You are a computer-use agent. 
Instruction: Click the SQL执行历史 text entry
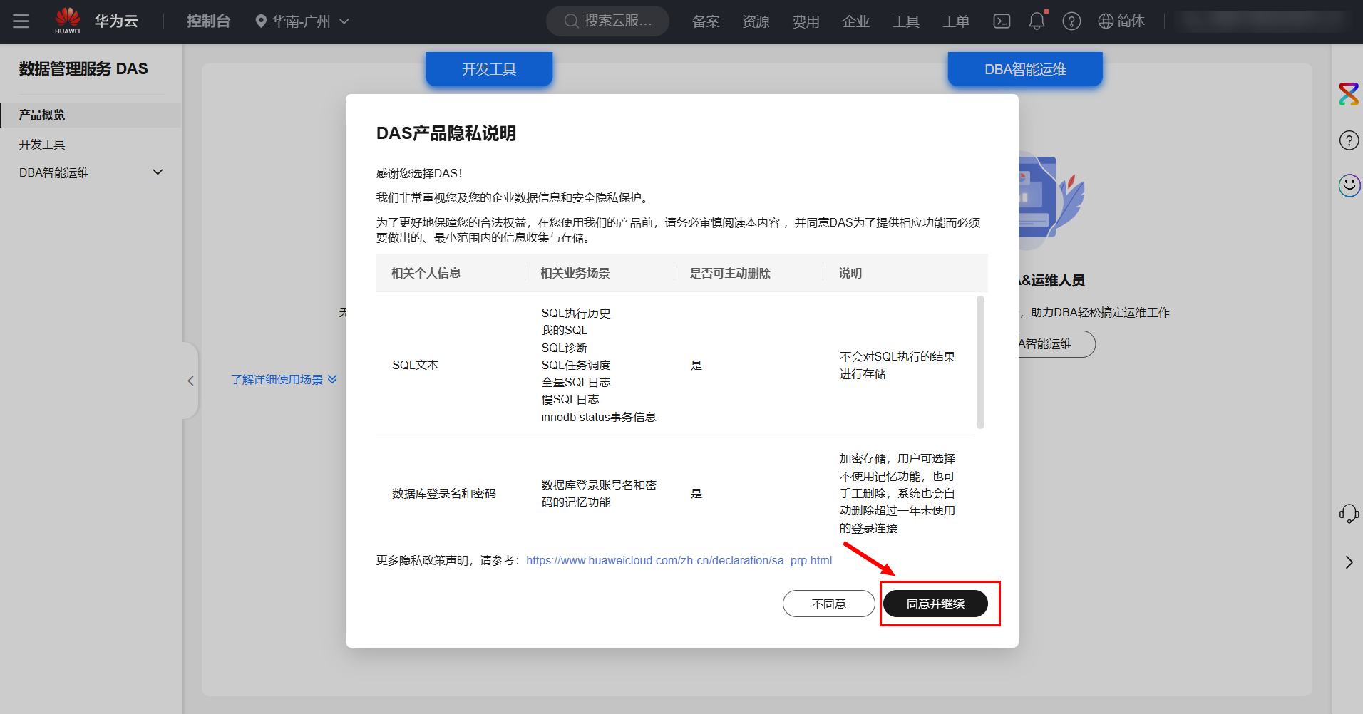[576, 313]
